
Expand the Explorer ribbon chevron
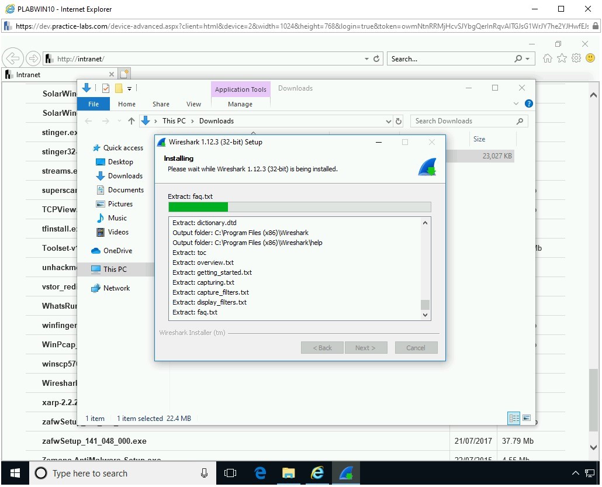pyautogui.click(x=516, y=103)
